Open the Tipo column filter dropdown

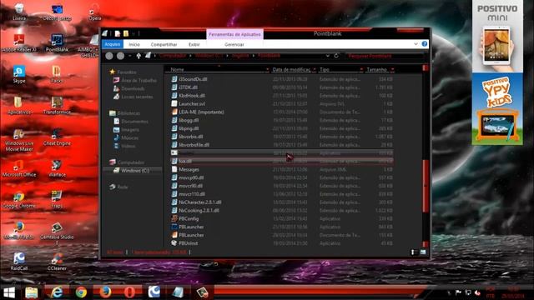pyautogui.click(x=361, y=70)
